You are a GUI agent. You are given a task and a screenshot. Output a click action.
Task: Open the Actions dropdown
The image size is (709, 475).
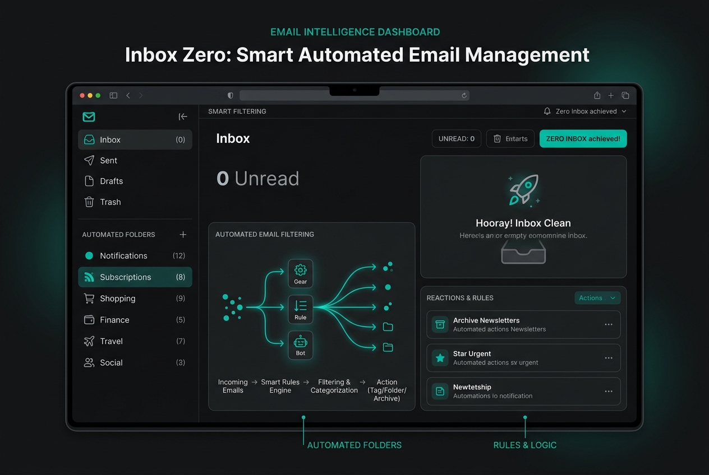click(597, 298)
